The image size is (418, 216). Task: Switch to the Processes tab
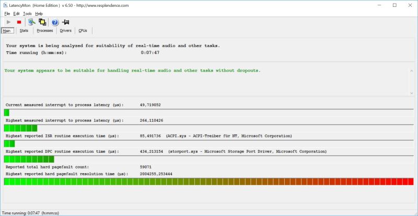tap(44, 31)
